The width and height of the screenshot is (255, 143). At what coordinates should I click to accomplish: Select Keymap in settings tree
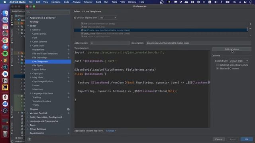pos(34,22)
